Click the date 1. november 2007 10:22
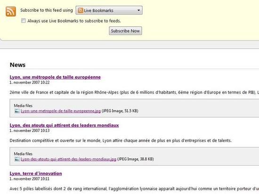 [30, 82]
